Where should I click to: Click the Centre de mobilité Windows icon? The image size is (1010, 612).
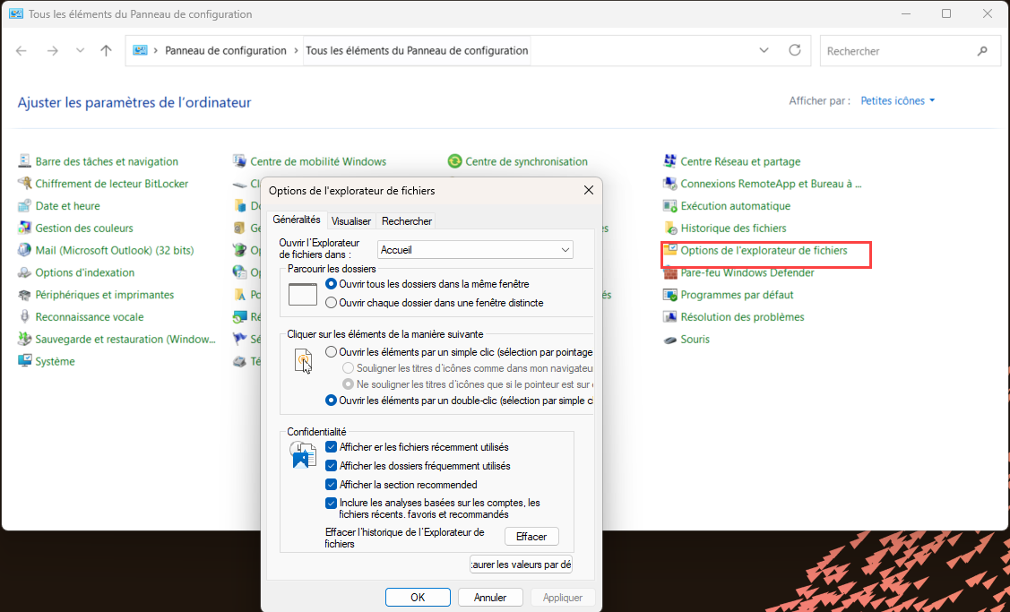[239, 161]
